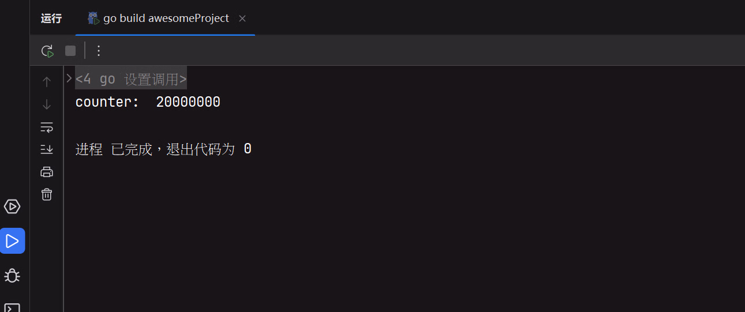Toggle soft-wrap for console output
This screenshot has height=312, width=745.
pos(47,127)
